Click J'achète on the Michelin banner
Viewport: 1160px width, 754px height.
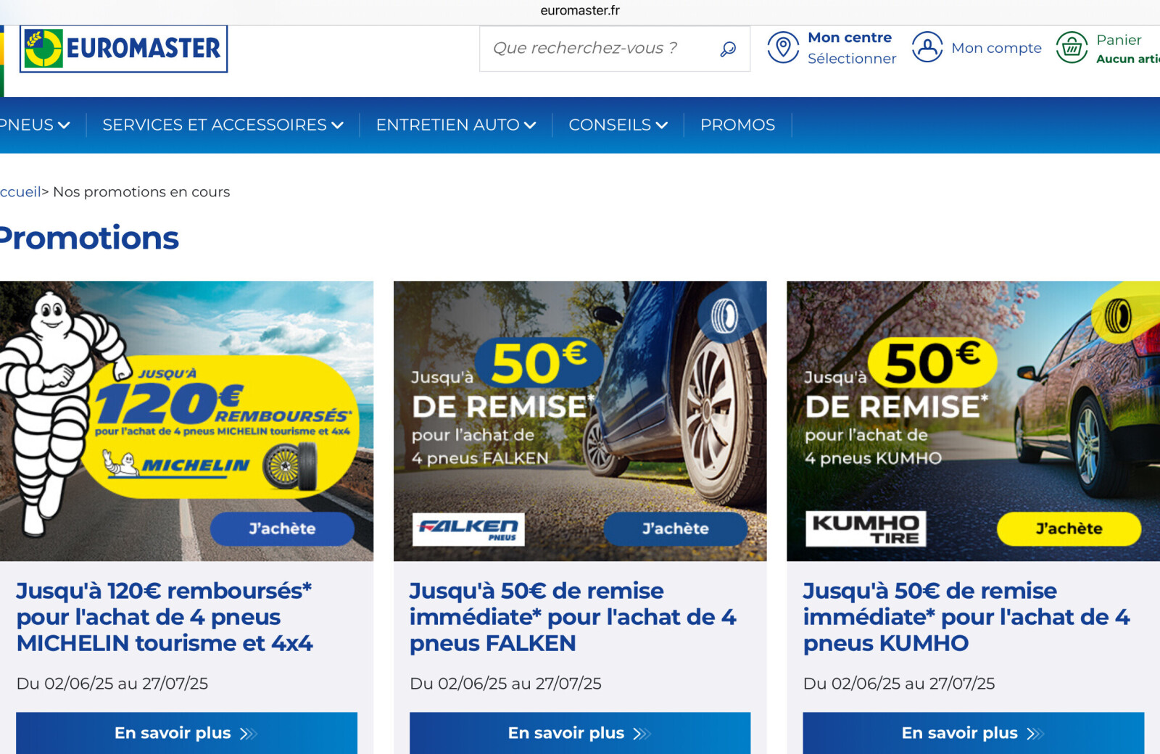coord(282,529)
